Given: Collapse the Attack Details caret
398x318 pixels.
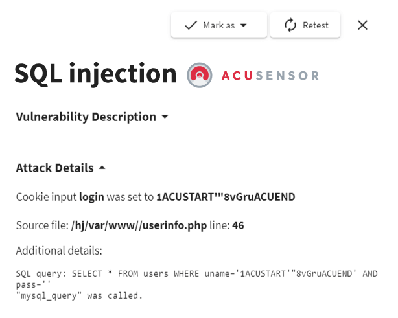Looking at the screenshot, I should (x=102, y=168).
